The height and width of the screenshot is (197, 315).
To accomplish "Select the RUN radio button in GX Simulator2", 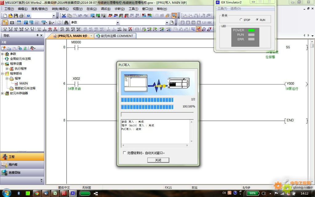I will pyautogui.click(x=257, y=20).
